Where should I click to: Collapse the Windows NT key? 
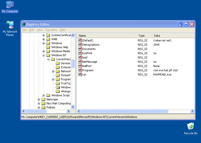pyautogui.click(x=43, y=55)
